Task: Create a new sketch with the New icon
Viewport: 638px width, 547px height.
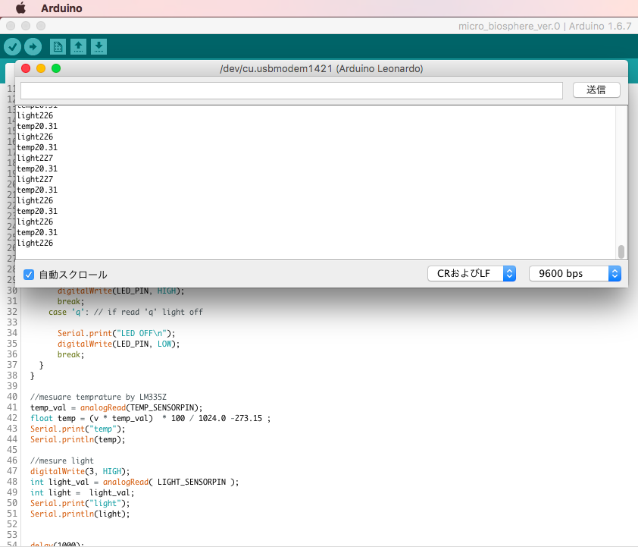Action: click(58, 47)
